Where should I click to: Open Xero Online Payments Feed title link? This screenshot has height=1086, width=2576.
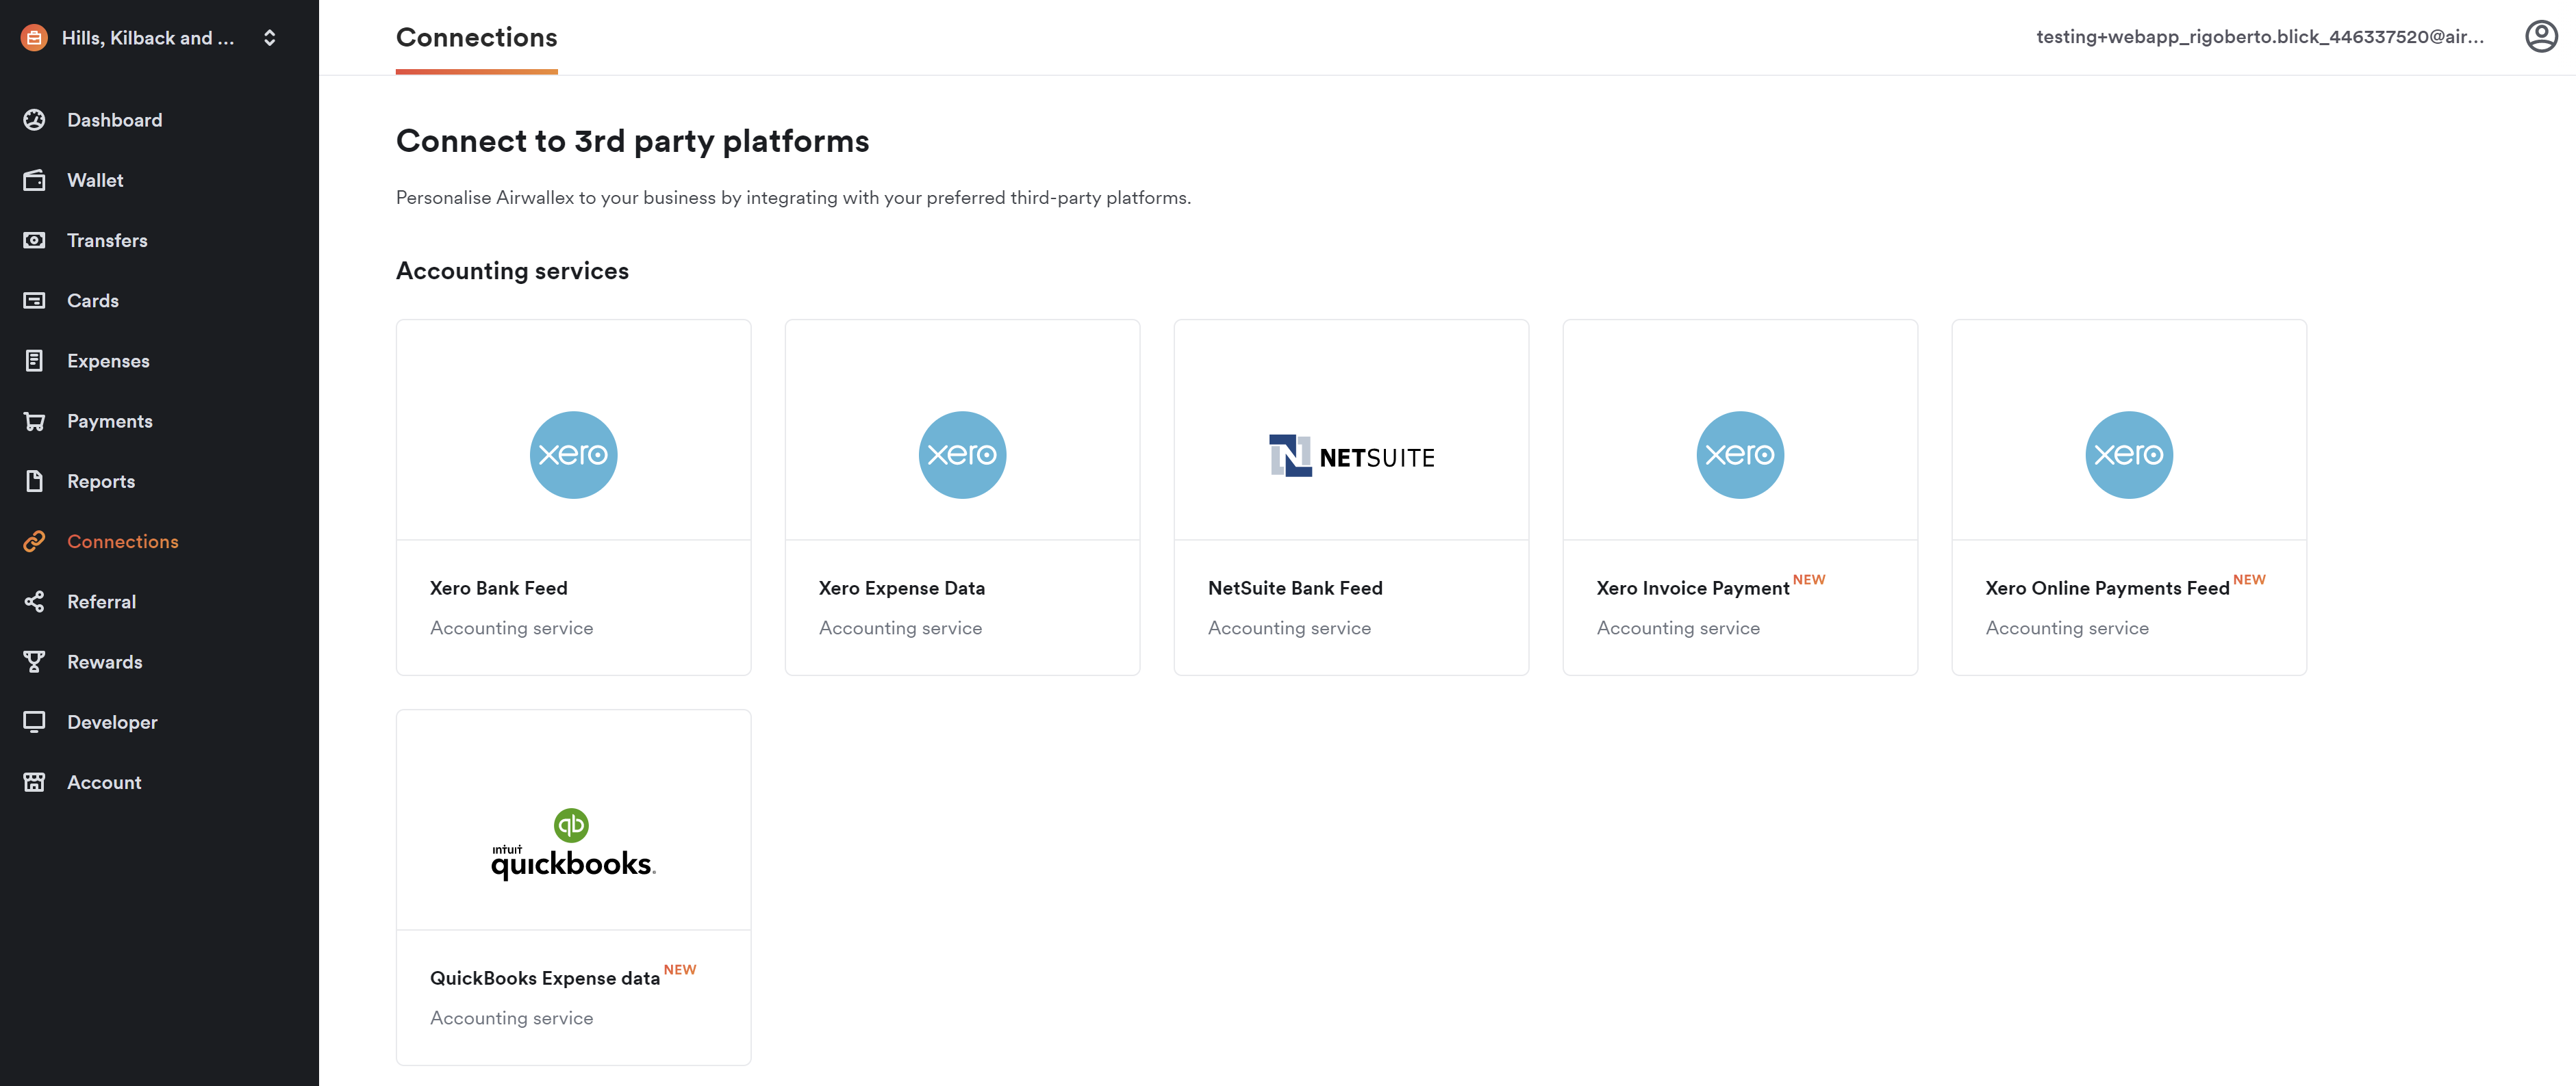click(x=2107, y=587)
